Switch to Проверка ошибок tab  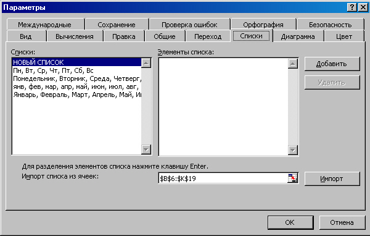(x=189, y=24)
